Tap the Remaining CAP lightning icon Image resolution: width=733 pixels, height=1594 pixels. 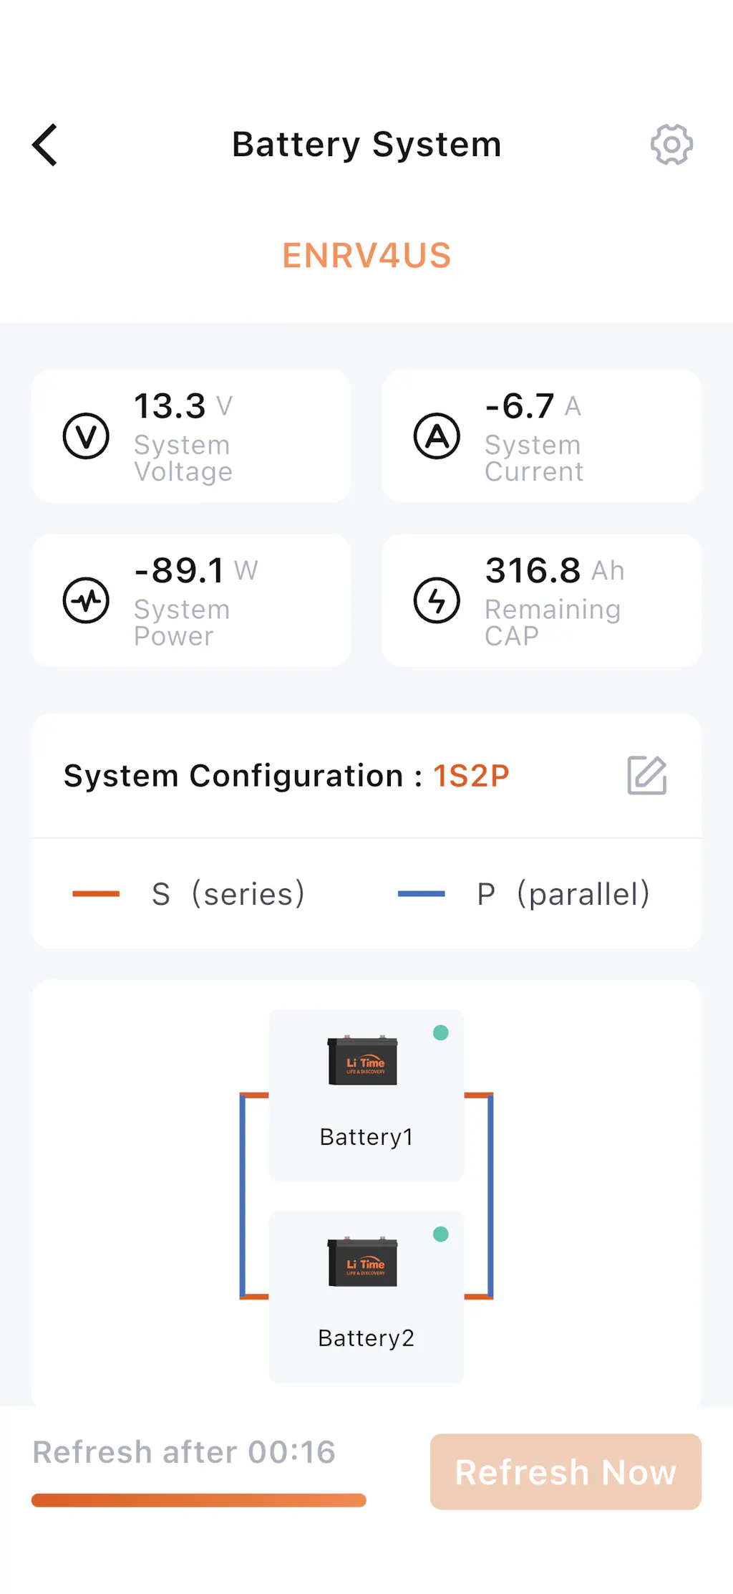437,600
